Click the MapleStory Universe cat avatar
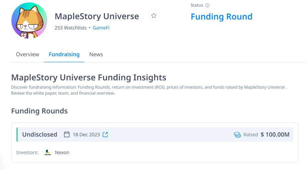This screenshot has width=307, height=170. tap(29, 21)
